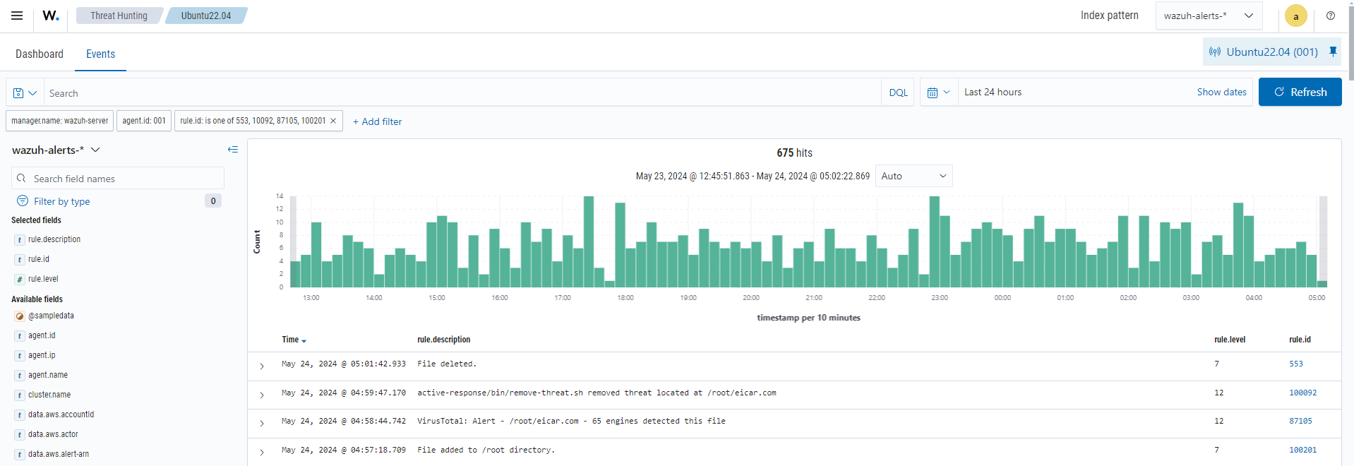
Task: Click the user avatar icon
Action: (1295, 16)
